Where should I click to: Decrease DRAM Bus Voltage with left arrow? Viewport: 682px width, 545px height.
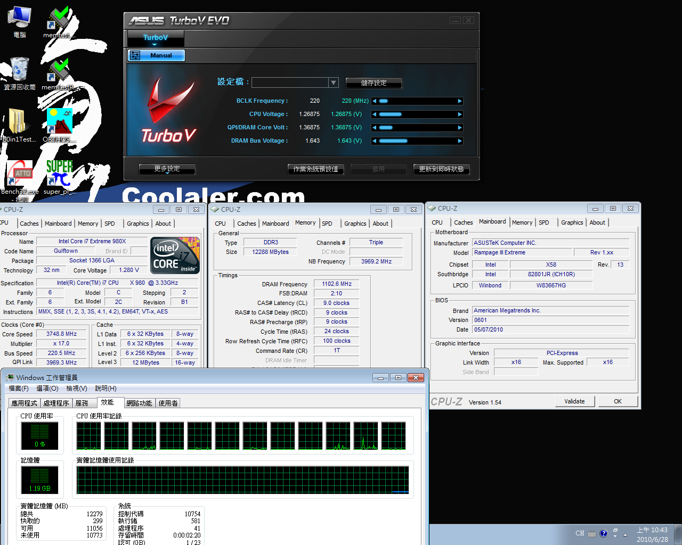tap(375, 141)
